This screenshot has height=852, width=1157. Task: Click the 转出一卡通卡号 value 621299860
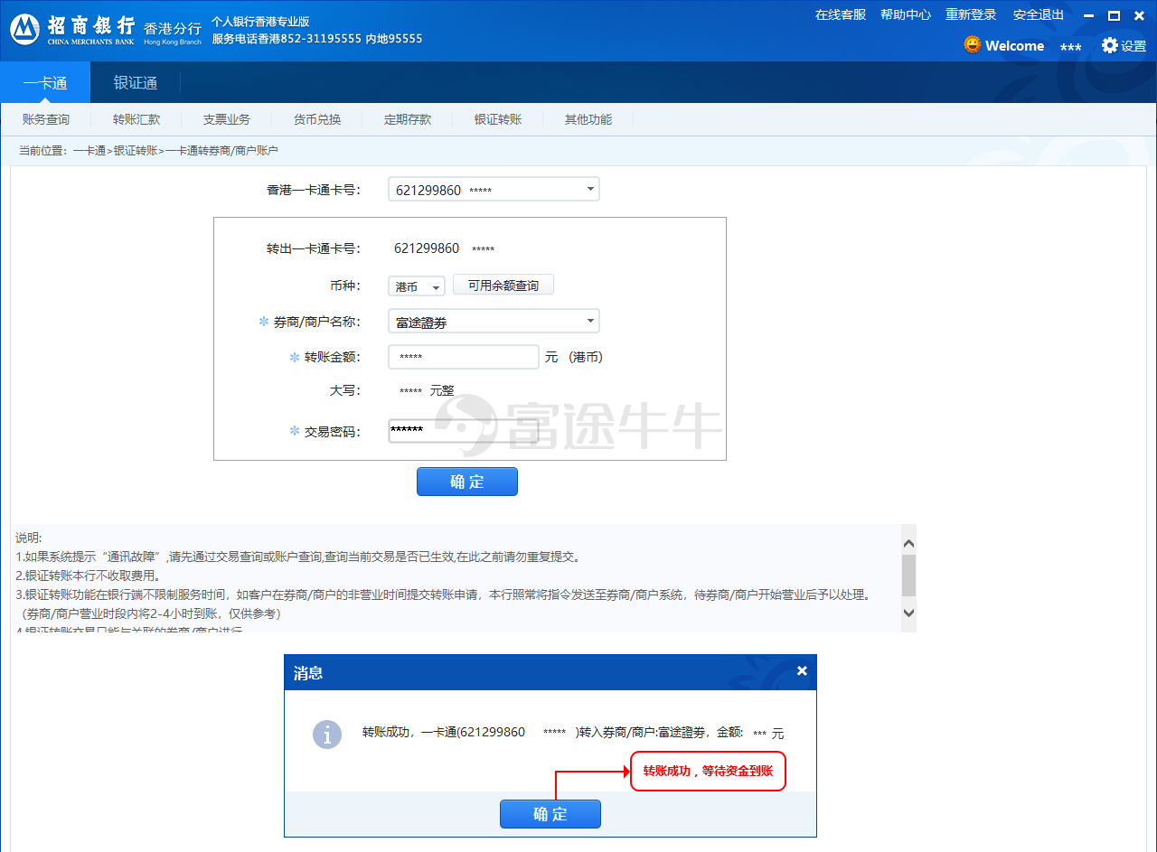click(427, 248)
